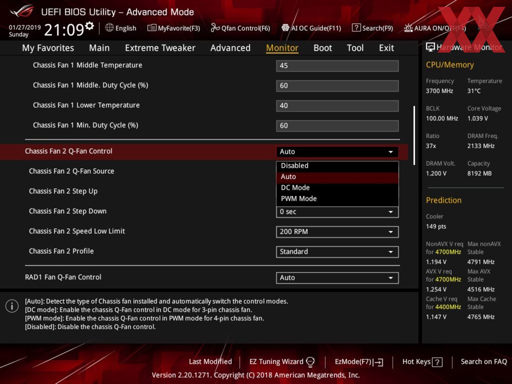The image size is (512, 384).
Task: Open the Advanced tab
Action: (230, 48)
